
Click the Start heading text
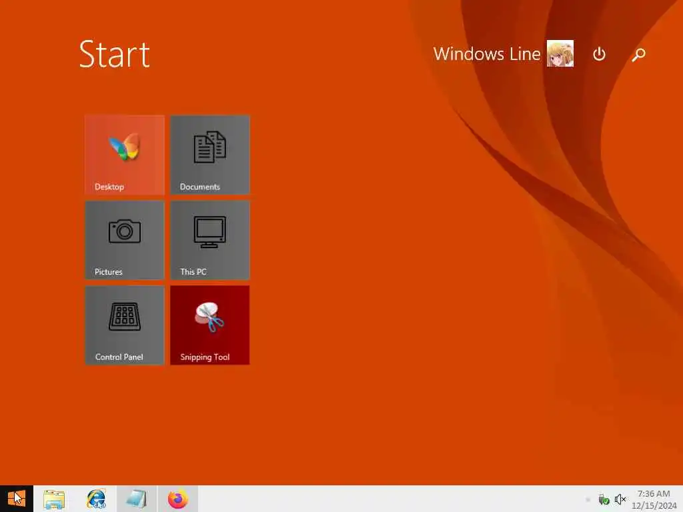[x=115, y=55]
